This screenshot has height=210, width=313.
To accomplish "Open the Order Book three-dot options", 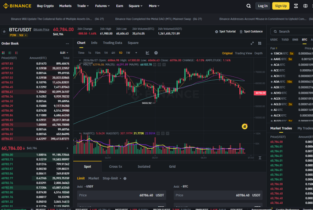I will pos(67,44).
